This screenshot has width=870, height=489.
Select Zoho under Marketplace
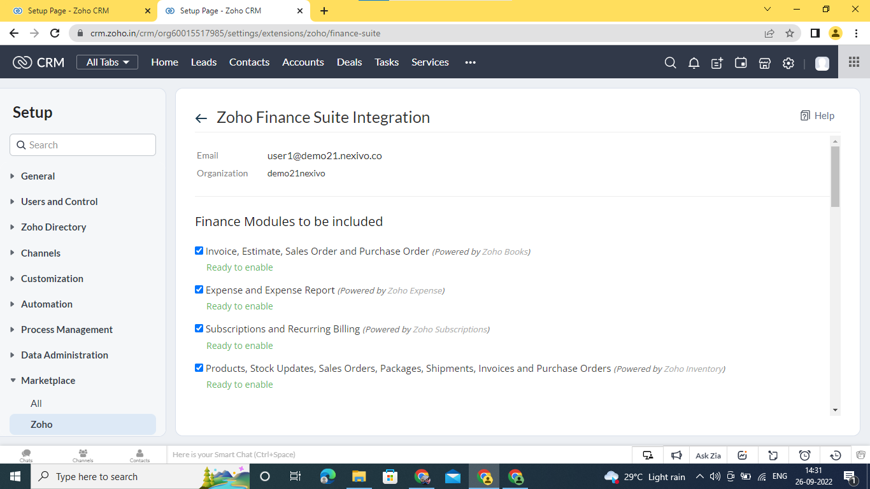(83, 424)
